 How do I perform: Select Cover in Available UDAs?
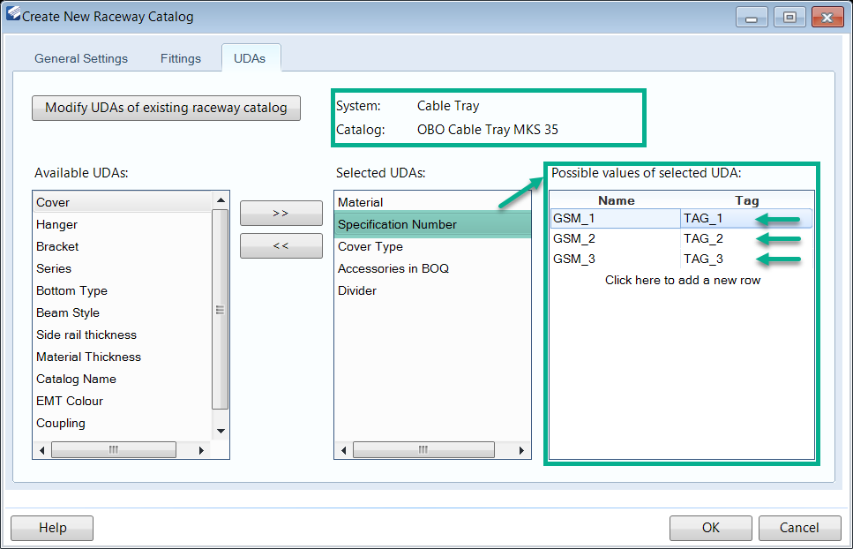click(123, 202)
